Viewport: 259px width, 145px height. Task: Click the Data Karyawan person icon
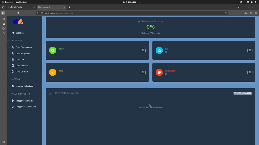[x=13, y=53]
